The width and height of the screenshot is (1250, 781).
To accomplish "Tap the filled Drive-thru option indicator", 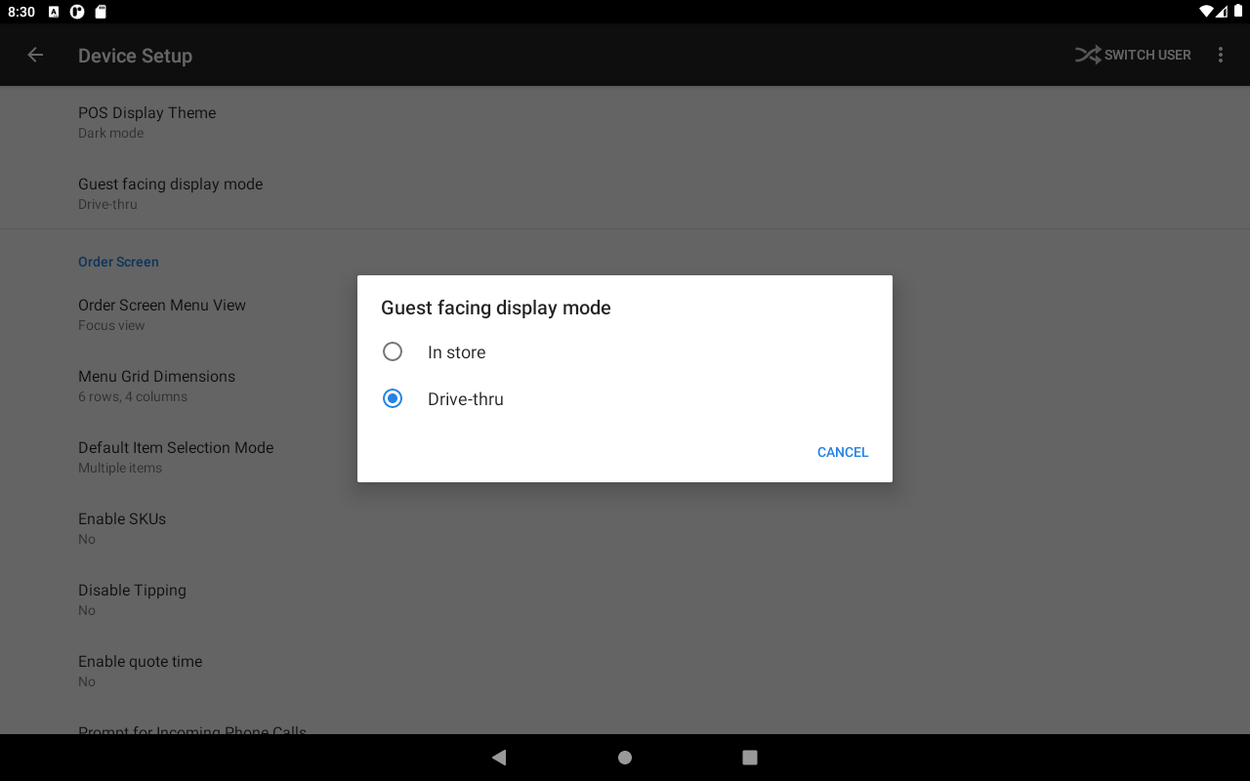I will (393, 398).
